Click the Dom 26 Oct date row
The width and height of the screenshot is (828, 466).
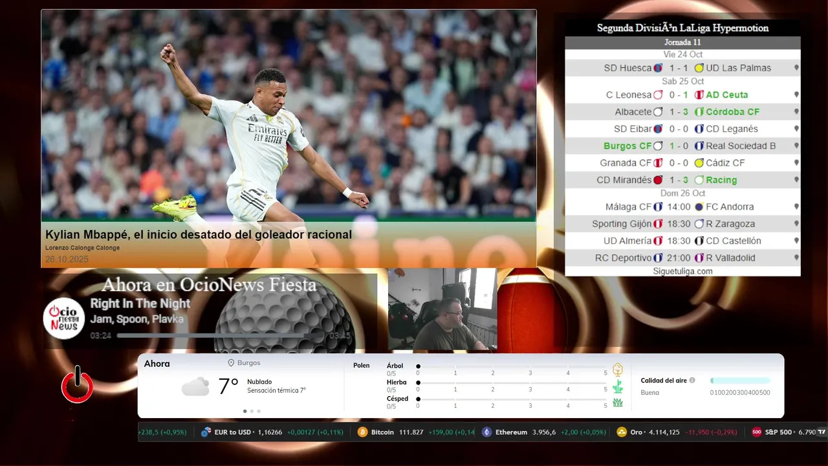coord(682,194)
